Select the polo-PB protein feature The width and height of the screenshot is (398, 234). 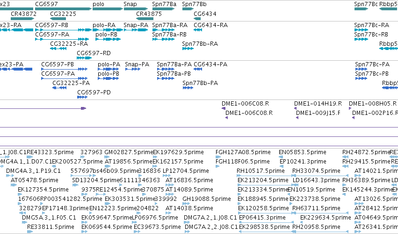pos(109,78)
